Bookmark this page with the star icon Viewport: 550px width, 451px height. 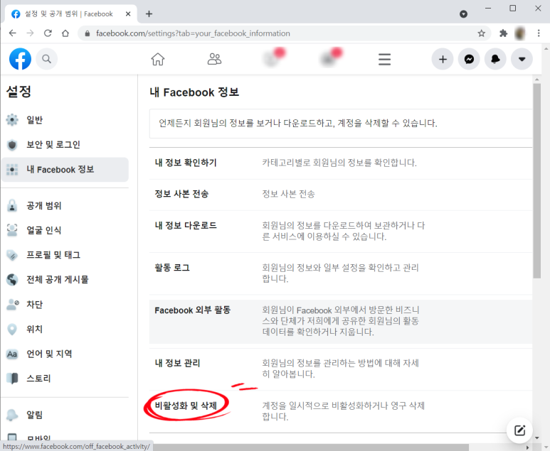point(481,33)
